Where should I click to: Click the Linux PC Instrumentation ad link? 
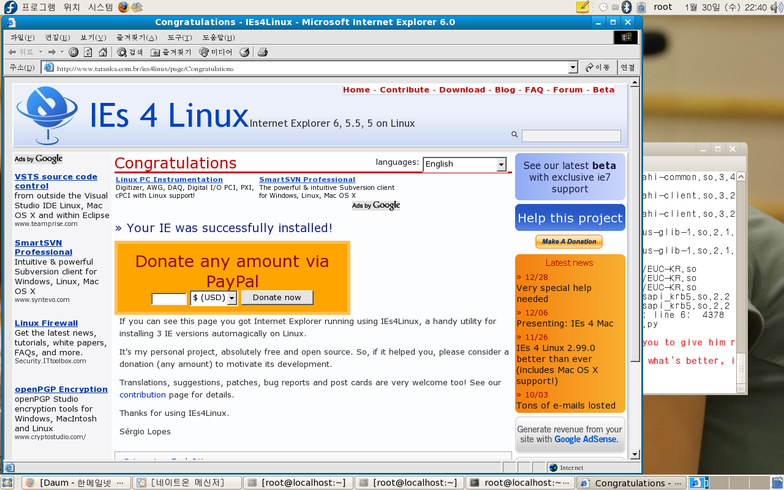coord(169,179)
